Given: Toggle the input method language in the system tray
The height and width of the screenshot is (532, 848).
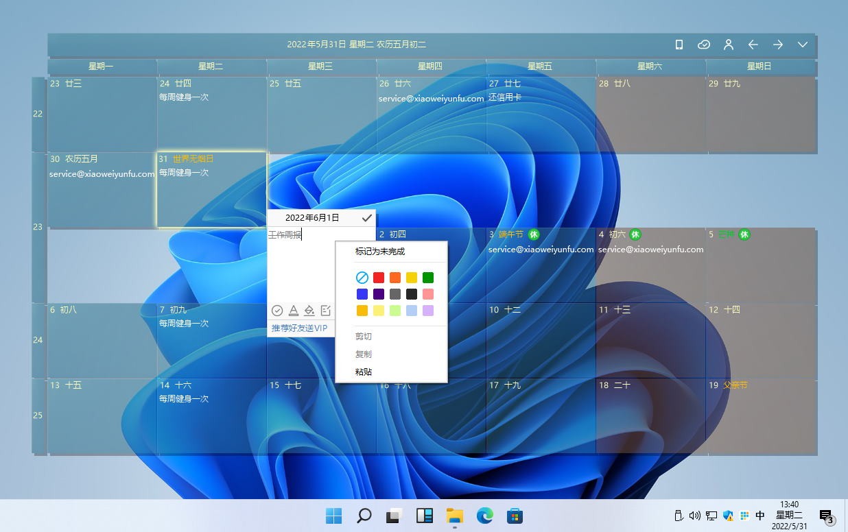Looking at the screenshot, I should point(760,516).
